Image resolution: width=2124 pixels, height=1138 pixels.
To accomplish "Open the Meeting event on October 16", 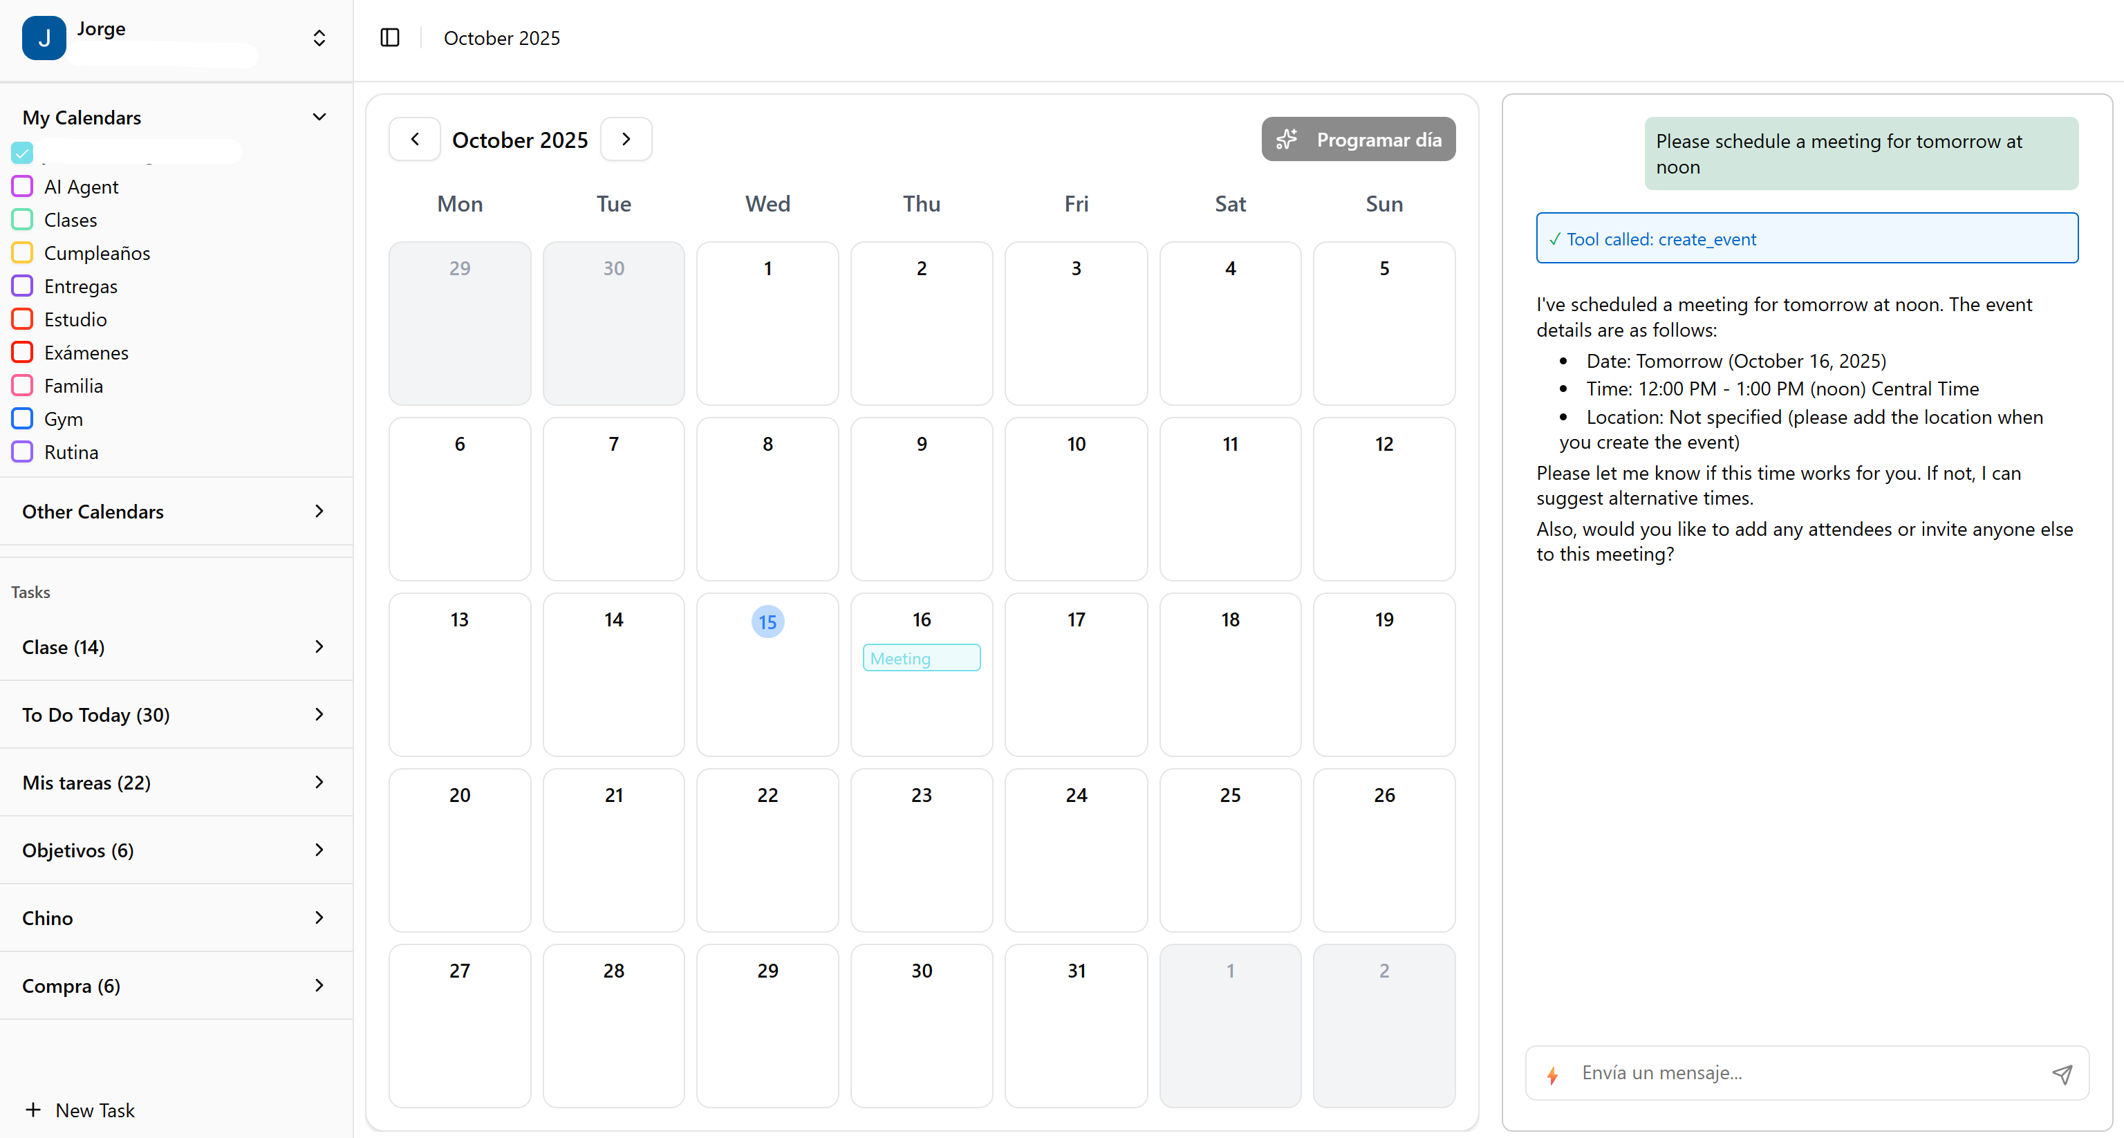I will [x=921, y=657].
